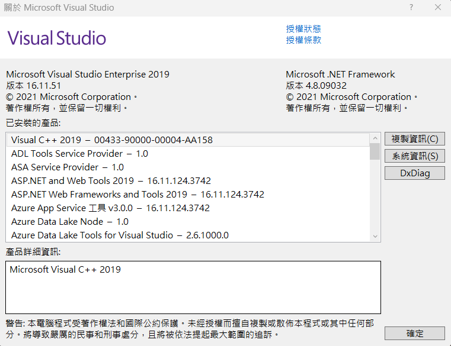Click the product list scrollbar thumb
The image size is (451, 346).
[x=375, y=152]
